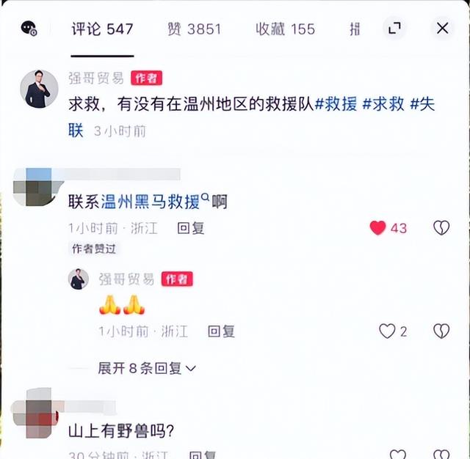Click broken-heart dislike on author's emoji reply
The height and width of the screenshot is (459, 470).
441,331
